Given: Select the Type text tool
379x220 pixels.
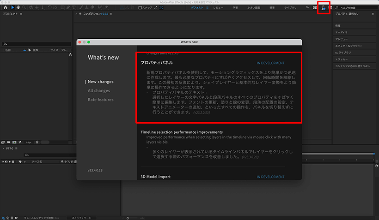Looking at the screenshot, I should [74, 7].
